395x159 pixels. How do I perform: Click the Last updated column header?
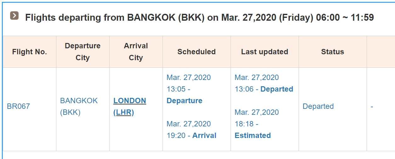click(x=264, y=52)
